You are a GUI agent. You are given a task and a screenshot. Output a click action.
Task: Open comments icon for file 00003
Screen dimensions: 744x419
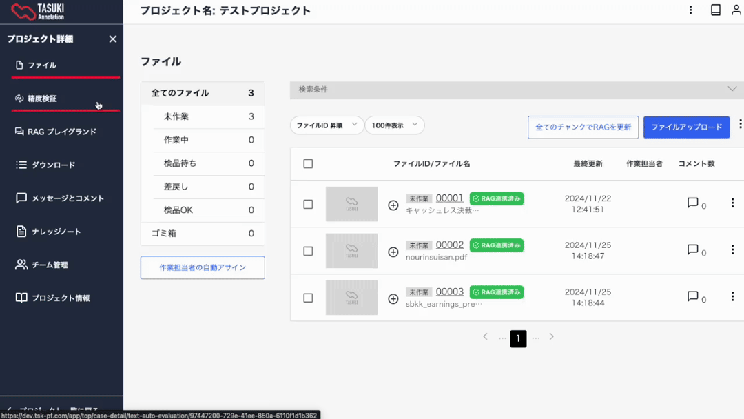click(693, 296)
